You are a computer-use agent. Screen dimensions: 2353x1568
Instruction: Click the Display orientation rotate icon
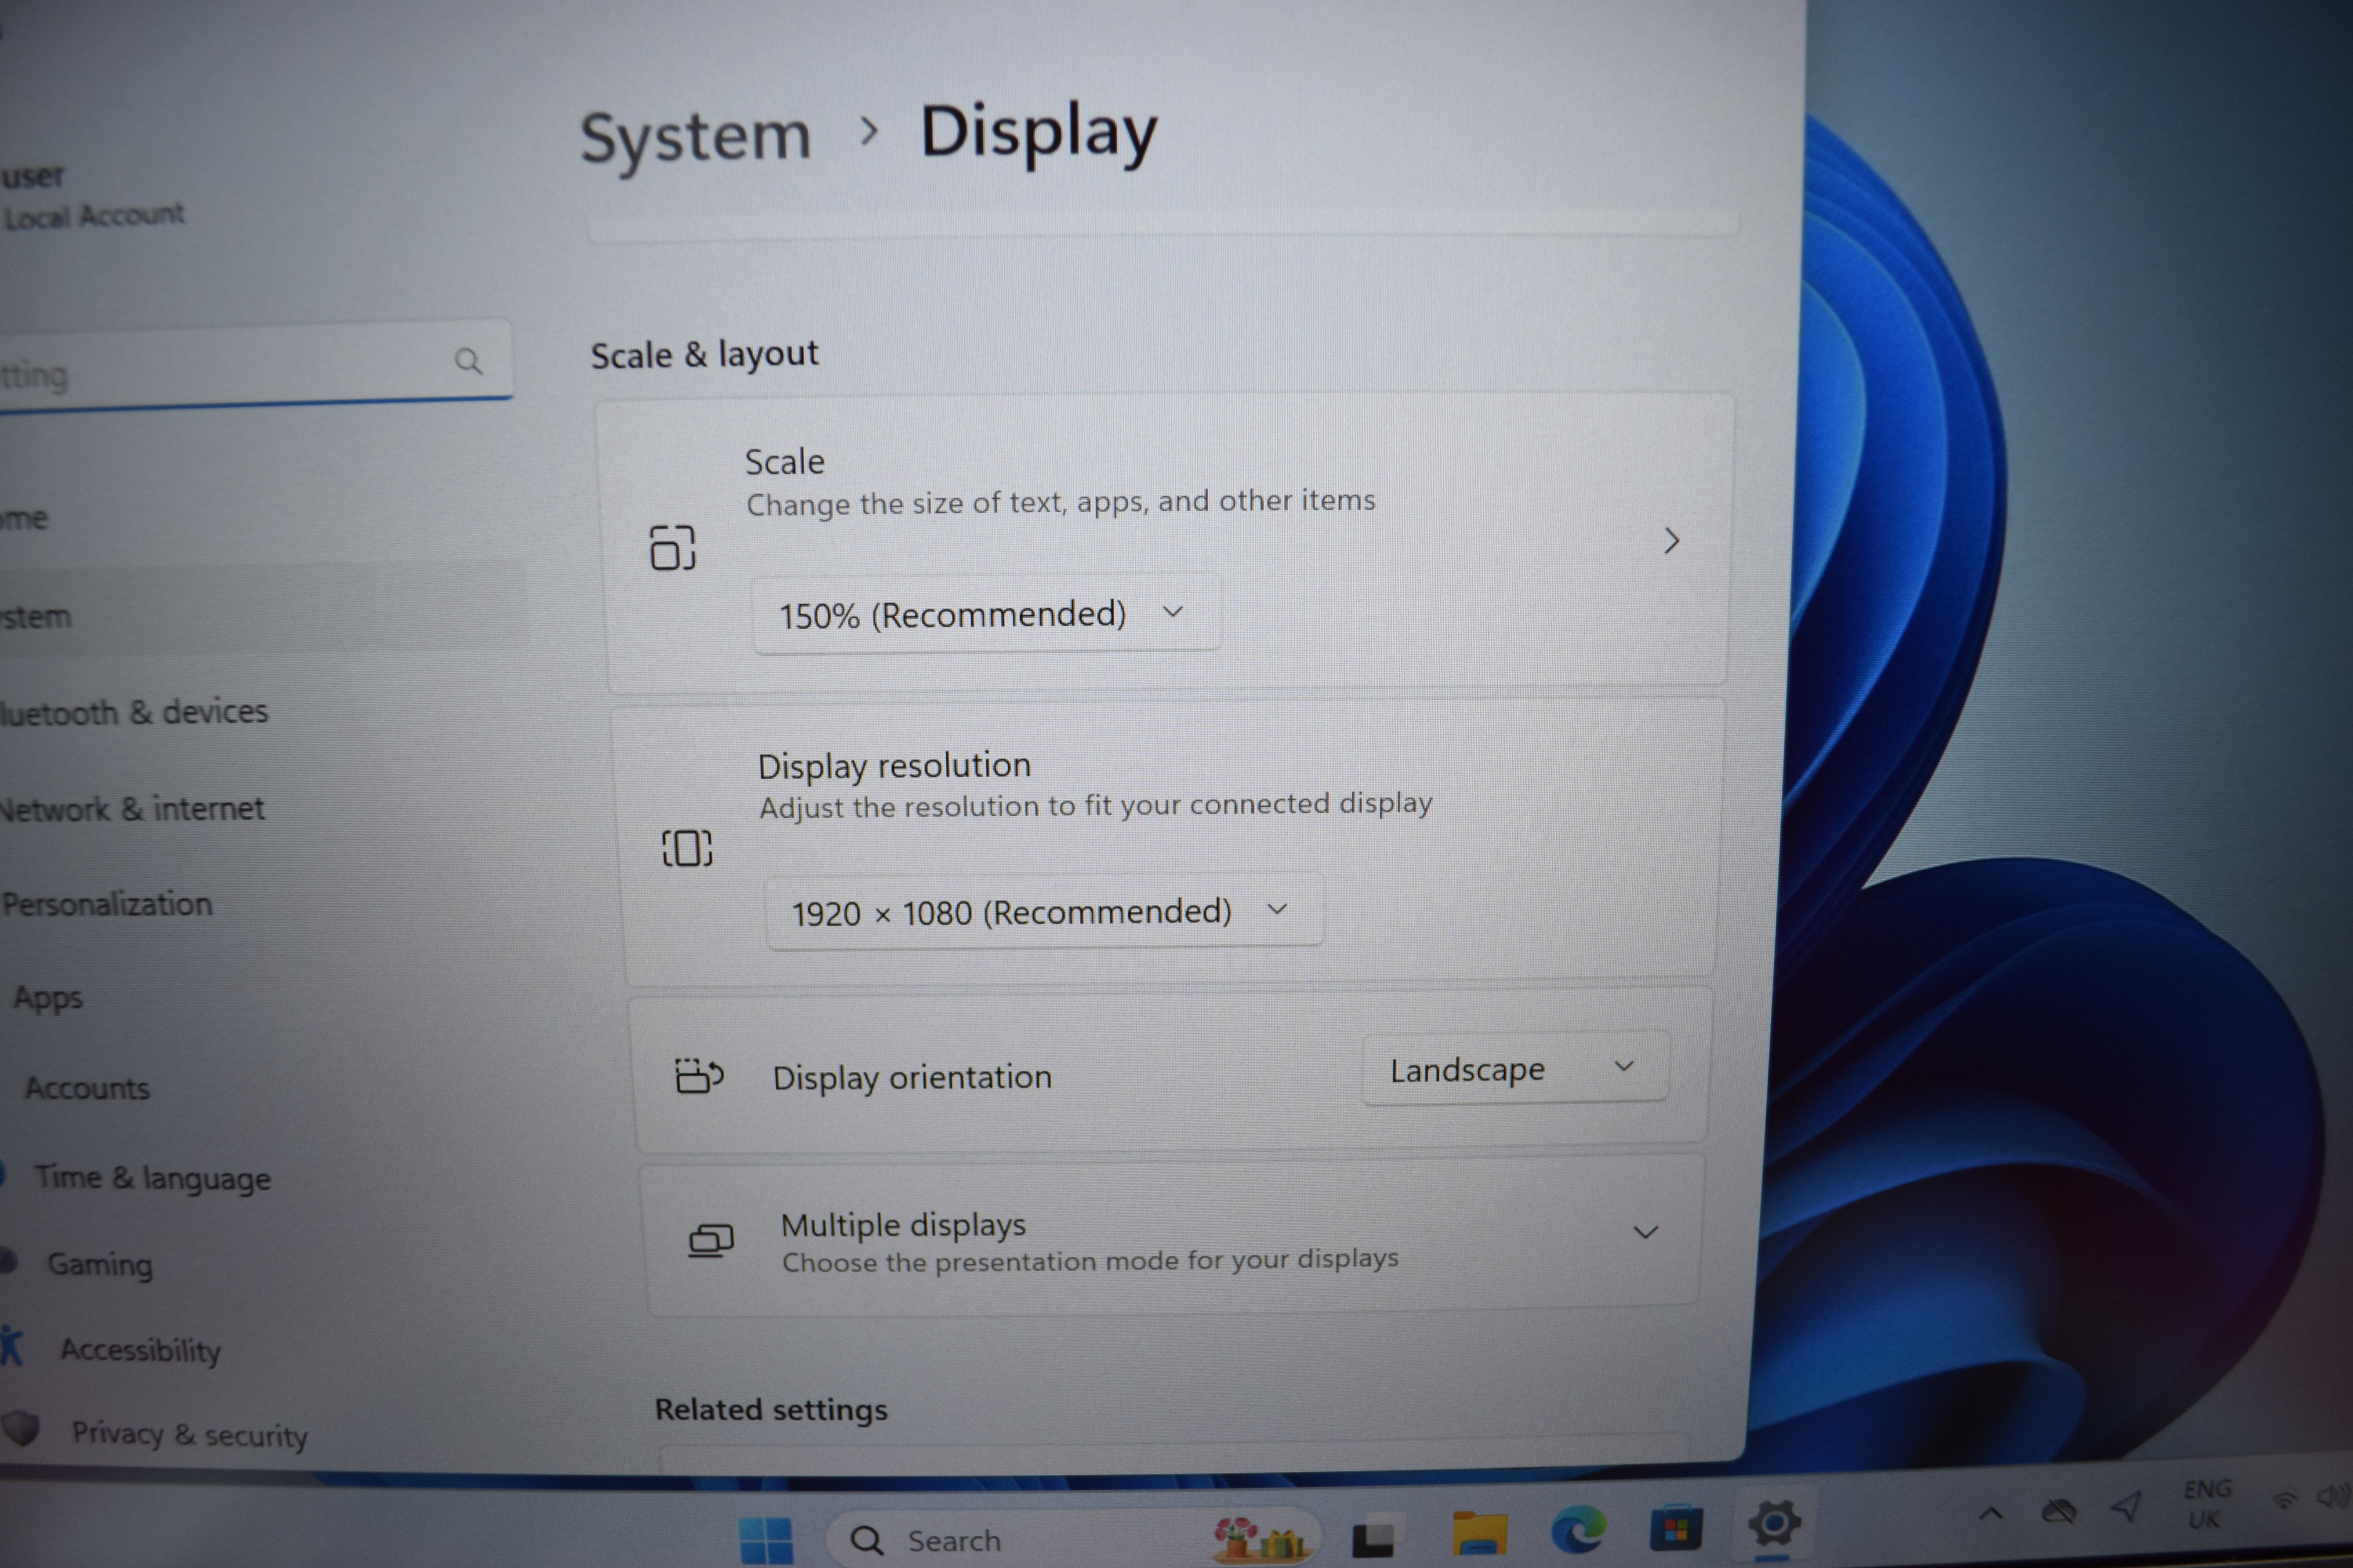[x=699, y=1076]
